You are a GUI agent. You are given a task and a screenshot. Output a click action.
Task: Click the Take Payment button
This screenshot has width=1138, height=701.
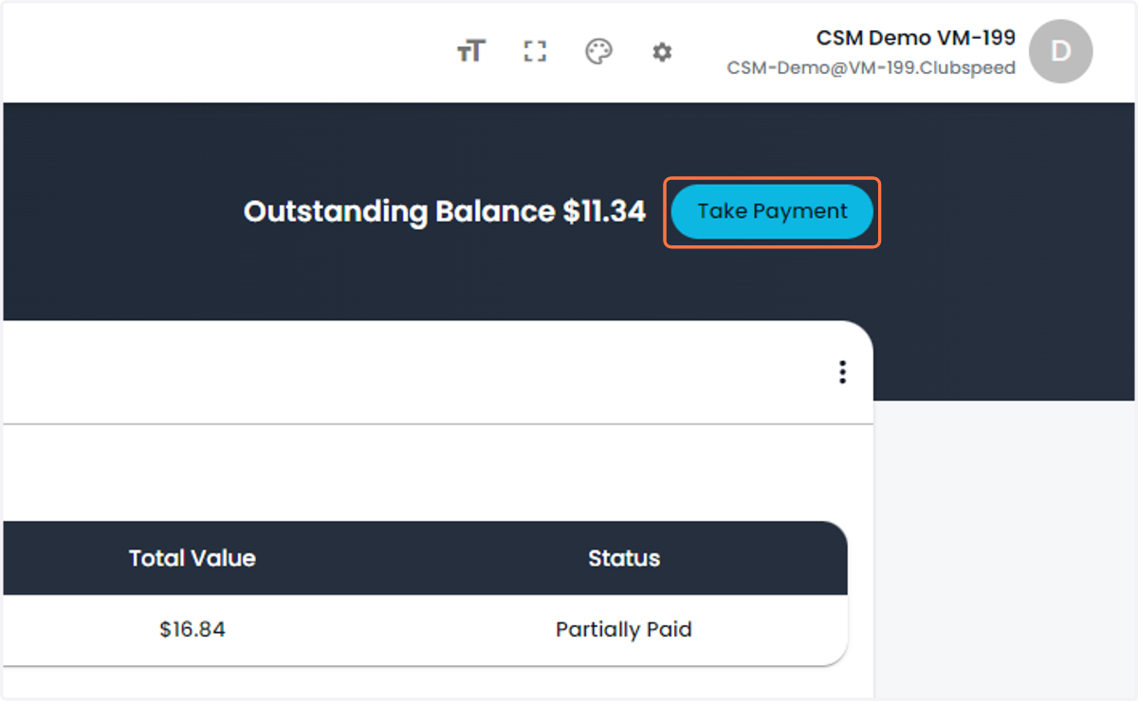coord(772,211)
